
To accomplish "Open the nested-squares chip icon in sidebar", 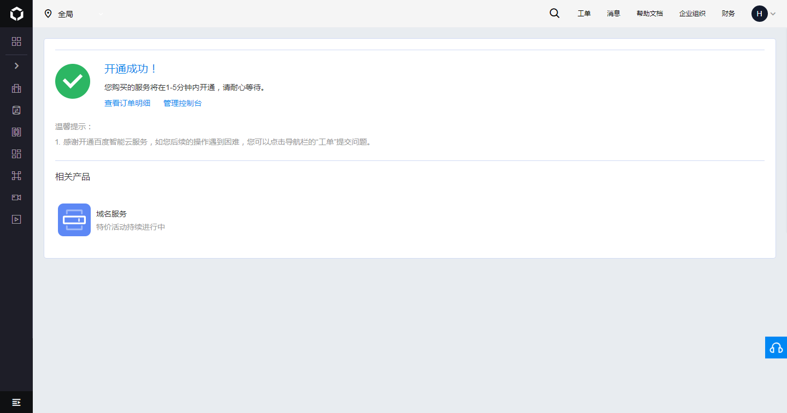I will [16, 132].
